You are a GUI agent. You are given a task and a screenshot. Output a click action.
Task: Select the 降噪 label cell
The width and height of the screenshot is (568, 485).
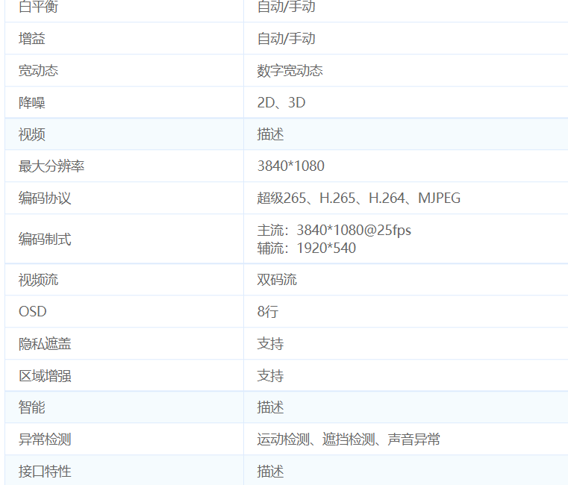point(31,103)
